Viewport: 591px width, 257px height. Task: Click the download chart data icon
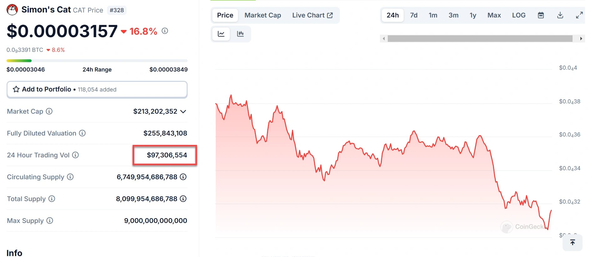coord(560,15)
